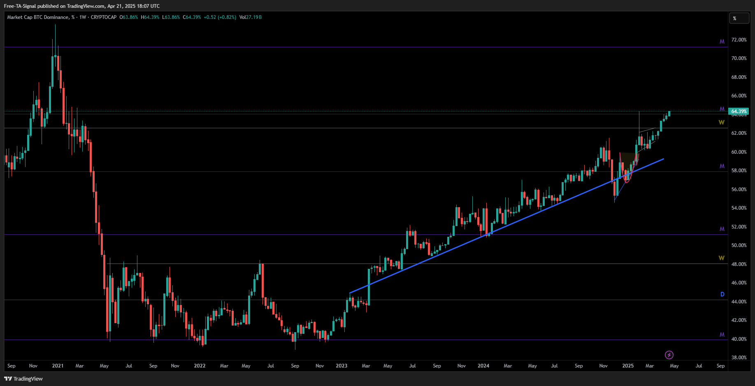
Task: Select the C64.39% close value
Action: (x=192, y=17)
